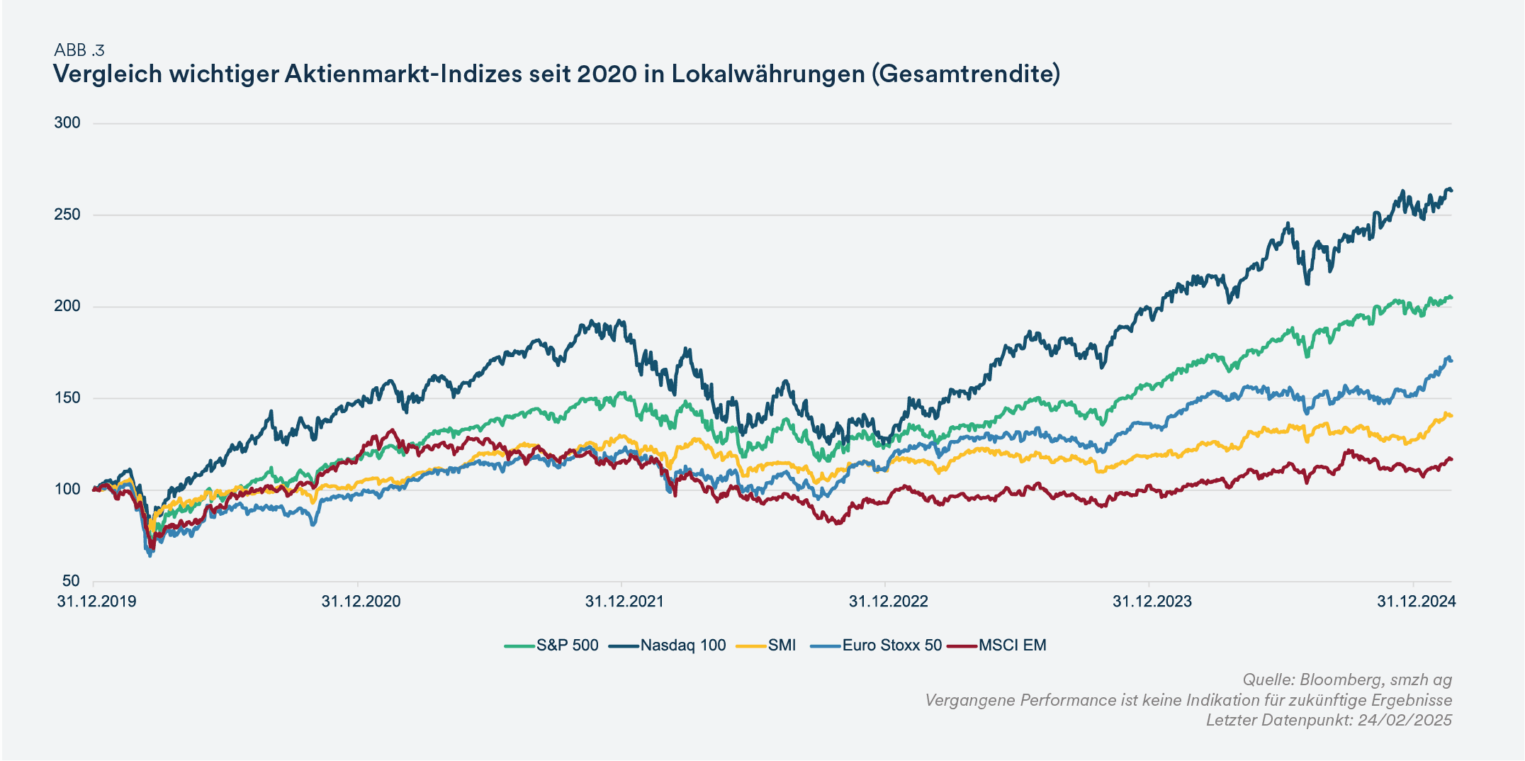Click the Vergangene Performance disclaimer line

pyautogui.click(x=1188, y=701)
